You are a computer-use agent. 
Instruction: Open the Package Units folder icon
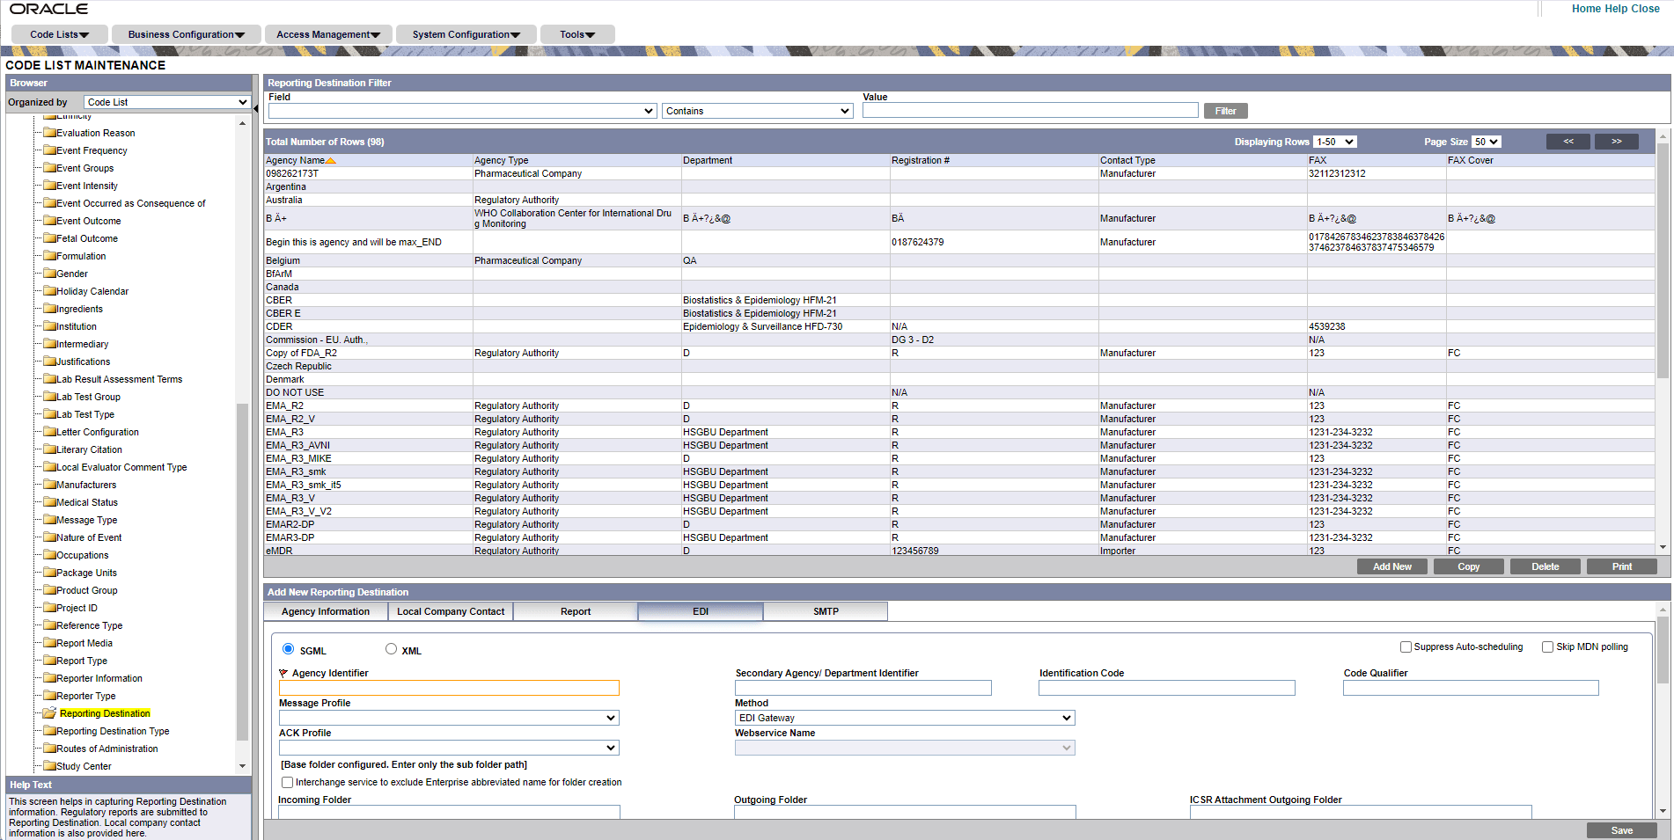tap(50, 573)
